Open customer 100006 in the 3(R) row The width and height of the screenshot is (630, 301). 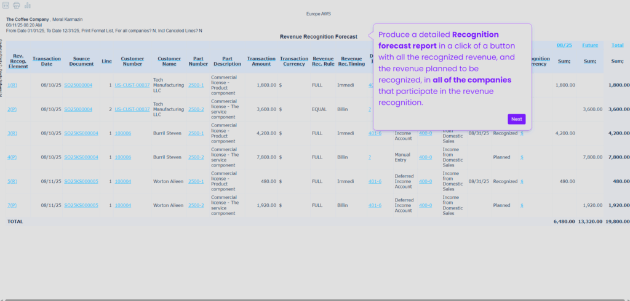pos(122,133)
